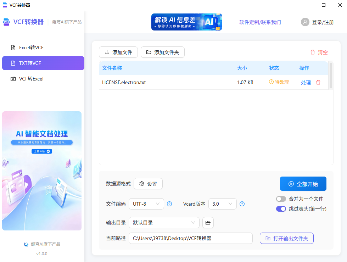
Task: Click inside the 当前路径 path field
Action: click(x=191, y=238)
